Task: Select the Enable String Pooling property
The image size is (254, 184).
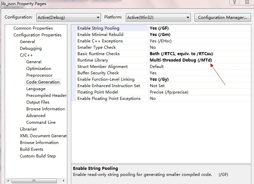Action: [x=112, y=28]
